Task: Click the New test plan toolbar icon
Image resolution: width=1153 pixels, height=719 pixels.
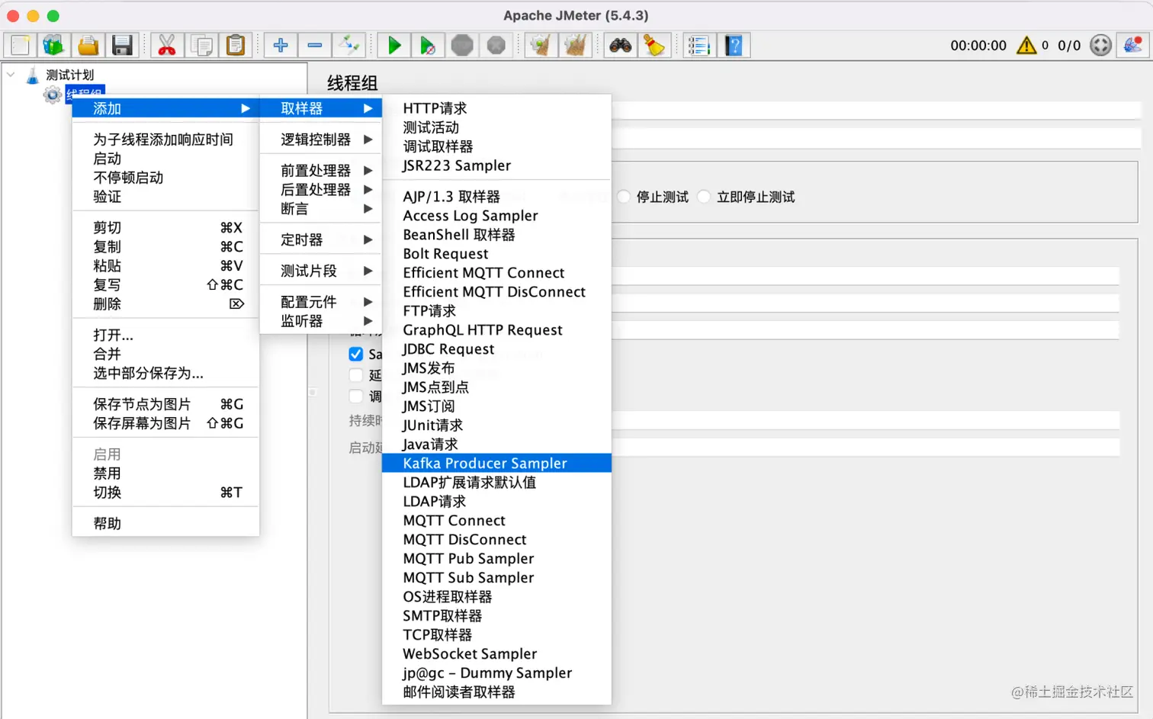Action: [21, 46]
